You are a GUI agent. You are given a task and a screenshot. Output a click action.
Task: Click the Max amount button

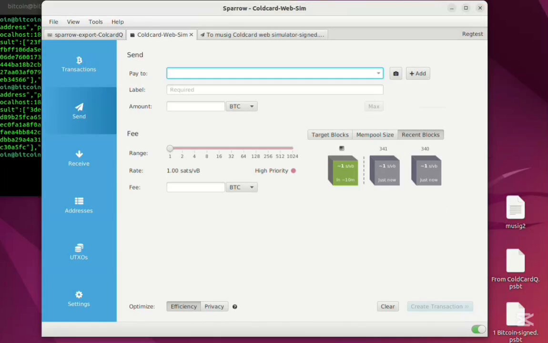pos(374,106)
